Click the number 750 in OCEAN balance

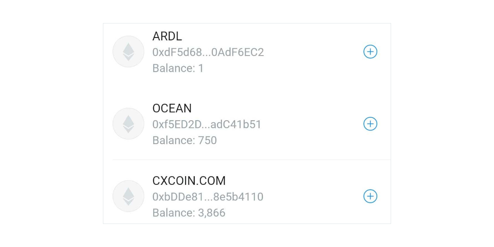[207, 140]
